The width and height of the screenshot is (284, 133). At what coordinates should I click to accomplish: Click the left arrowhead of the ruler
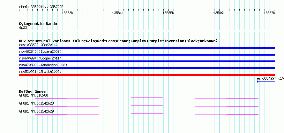pos(20,10)
